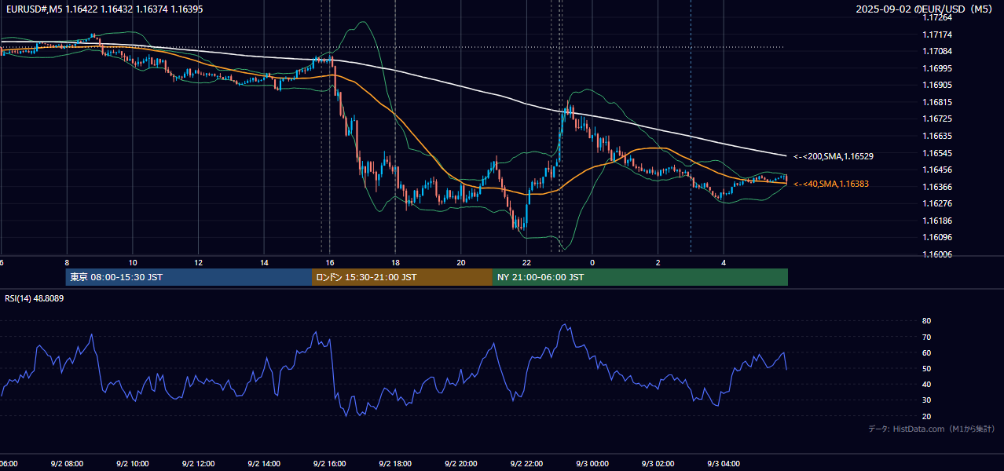Click the RSI axis level 60
This screenshot has height=471, width=1004.
pos(926,352)
